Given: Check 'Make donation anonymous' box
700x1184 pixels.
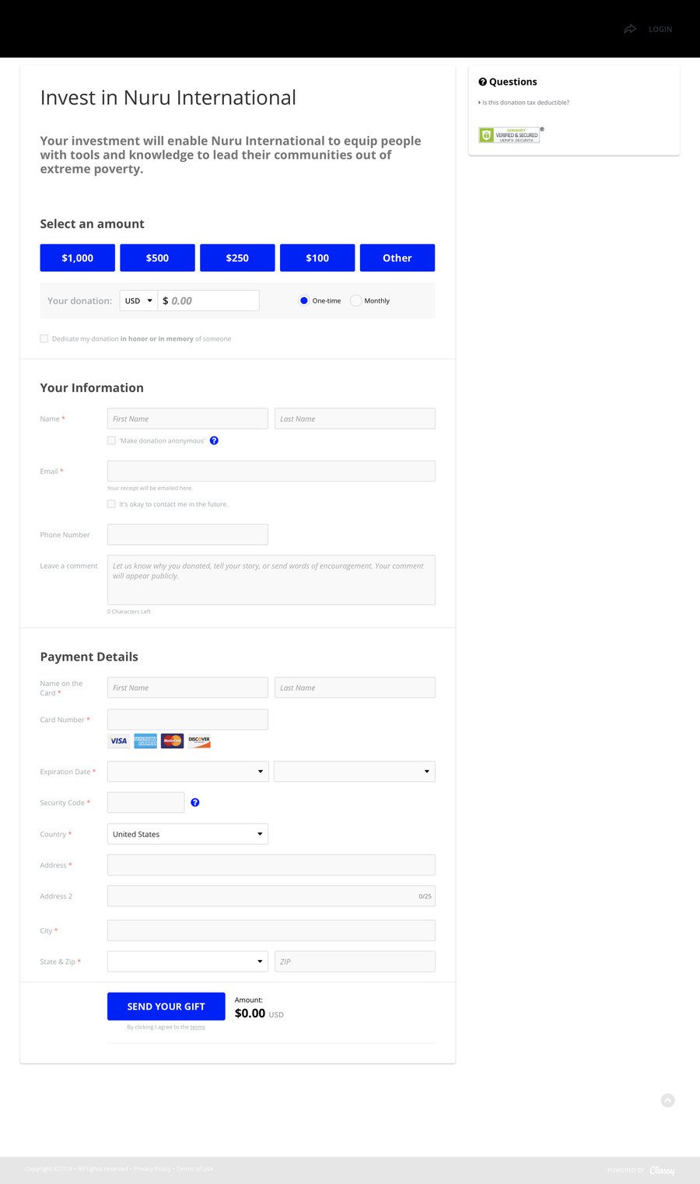Looking at the screenshot, I should 111,440.
